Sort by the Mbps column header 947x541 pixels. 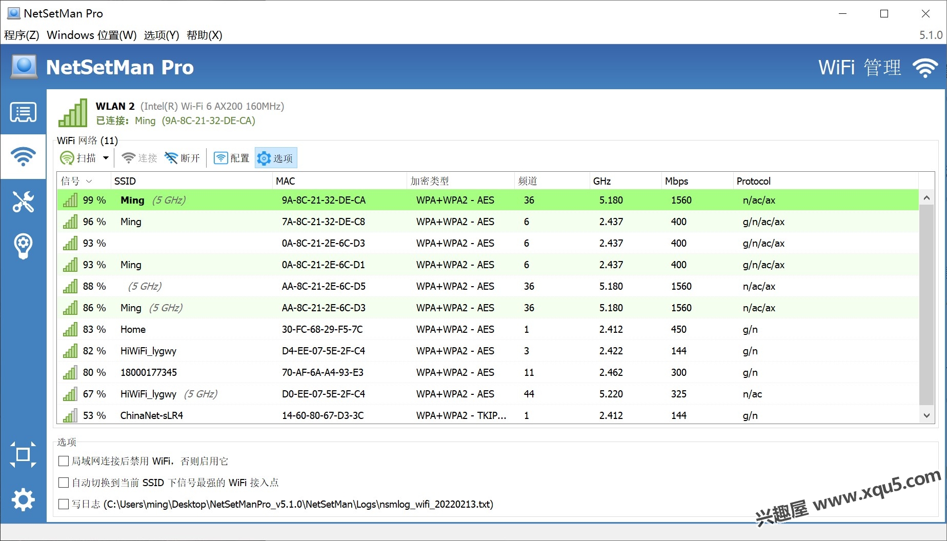(697, 181)
